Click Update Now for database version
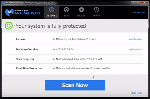The image size is (150, 99). [x=136, y=49]
